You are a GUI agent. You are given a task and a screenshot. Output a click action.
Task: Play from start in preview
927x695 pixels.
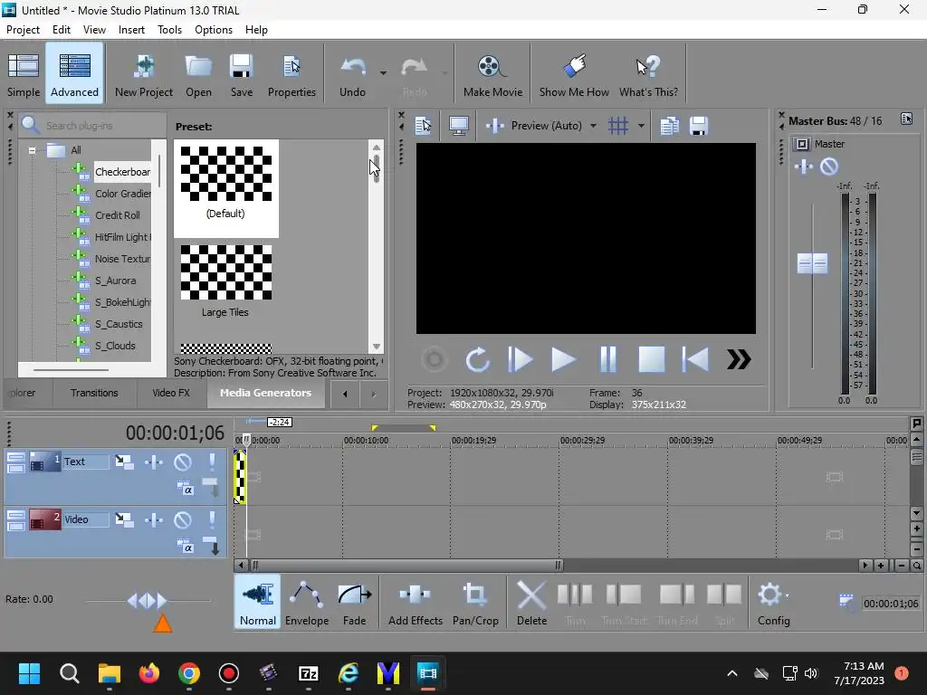pyautogui.click(x=521, y=359)
